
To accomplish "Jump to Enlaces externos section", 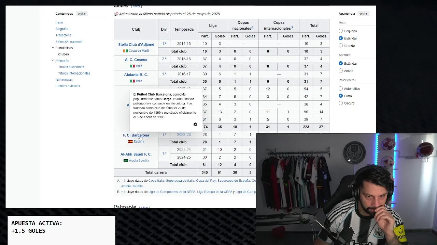I will pyautogui.click(x=68, y=86).
